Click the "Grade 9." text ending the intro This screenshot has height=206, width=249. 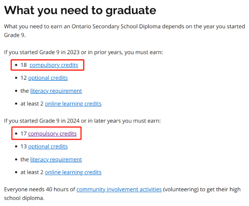point(15,35)
